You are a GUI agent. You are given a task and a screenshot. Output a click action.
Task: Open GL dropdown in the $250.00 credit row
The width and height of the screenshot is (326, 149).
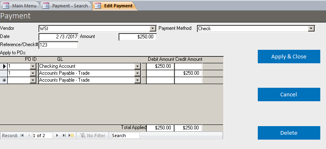coord(137,73)
